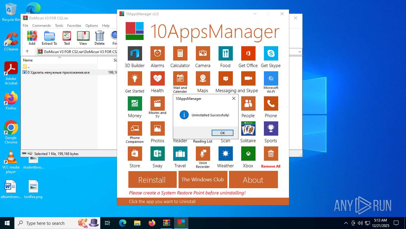This screenshot has height=229, width=406.
Task: Show hidden system tray icons
Action: (x=346, y=223)
